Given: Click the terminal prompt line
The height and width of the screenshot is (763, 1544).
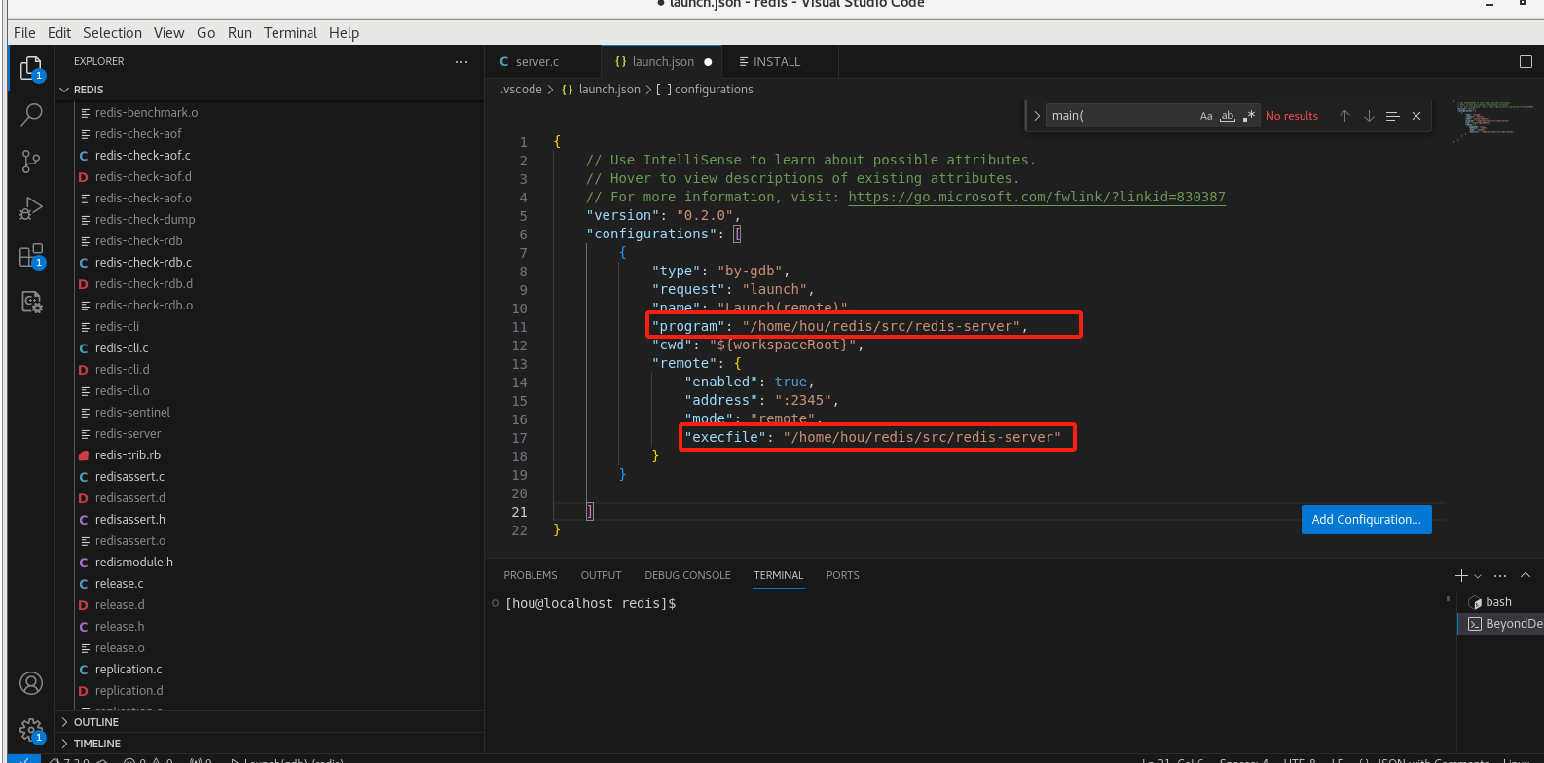Looking at the screenshot, I should coord(590,603).
